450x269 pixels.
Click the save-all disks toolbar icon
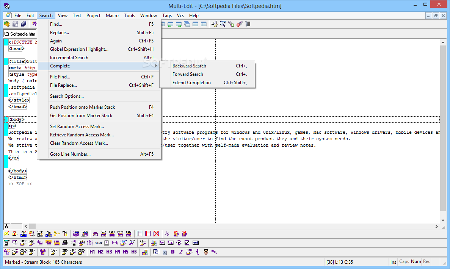point(24,24)
